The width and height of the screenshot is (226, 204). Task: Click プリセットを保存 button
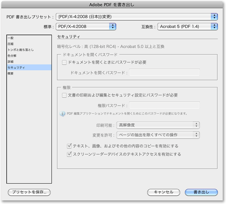coord(29,192)
